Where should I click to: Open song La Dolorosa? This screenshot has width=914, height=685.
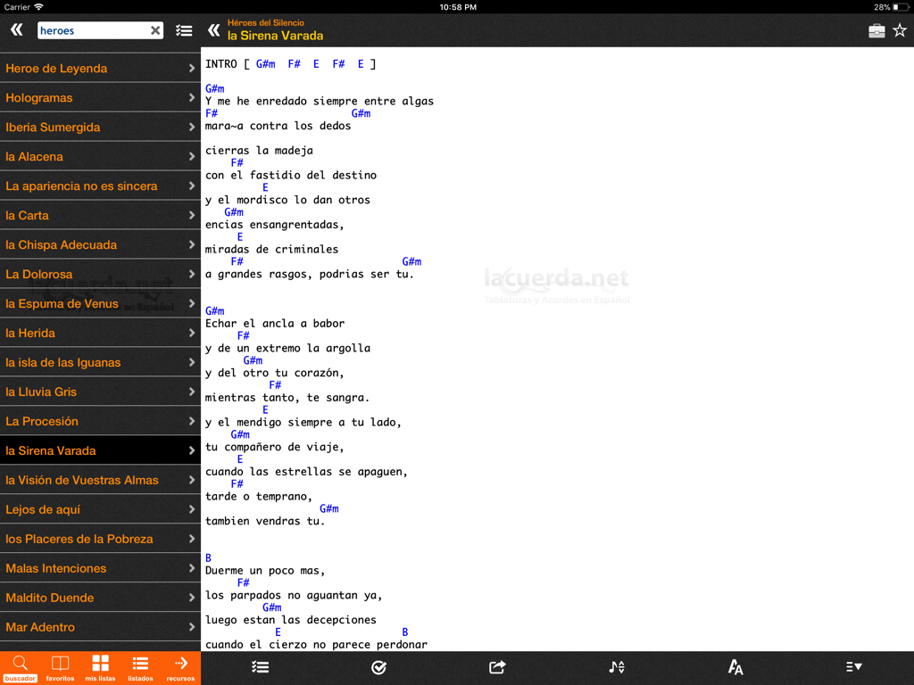click(x=100, y=275)
